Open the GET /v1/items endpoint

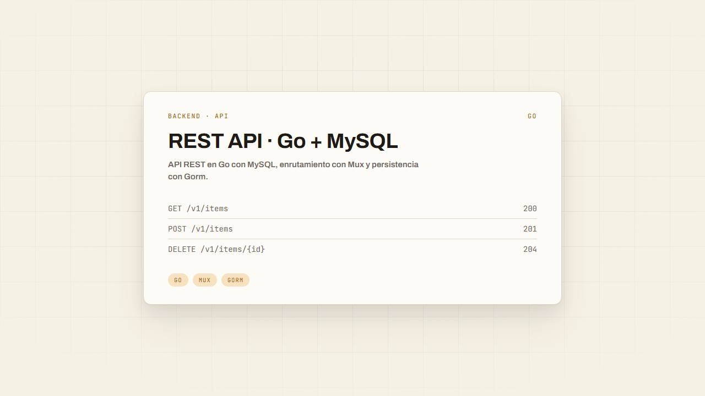352,208
